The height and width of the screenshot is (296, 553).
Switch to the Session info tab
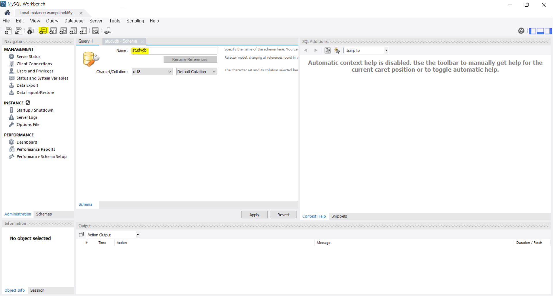[x=37, y=290]
